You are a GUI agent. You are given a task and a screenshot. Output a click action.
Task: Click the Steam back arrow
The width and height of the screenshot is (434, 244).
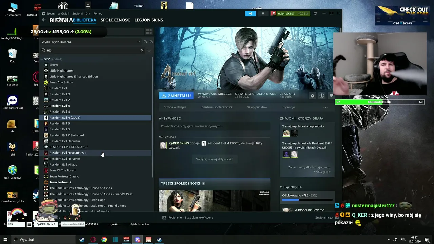click(x=44, y=20)
